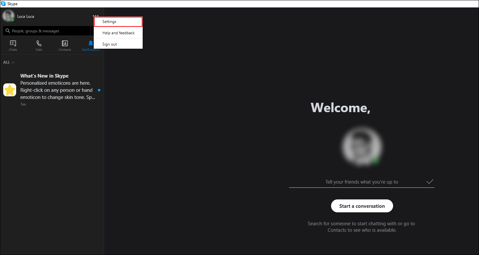
Task: Select the Notifications tab
Action: 91,46
